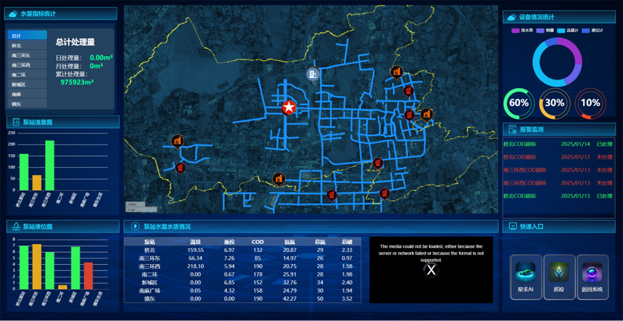Select the 南三环东 station tab
The width and height of the screenshot is (623, 321).
[x=27, y=55]
